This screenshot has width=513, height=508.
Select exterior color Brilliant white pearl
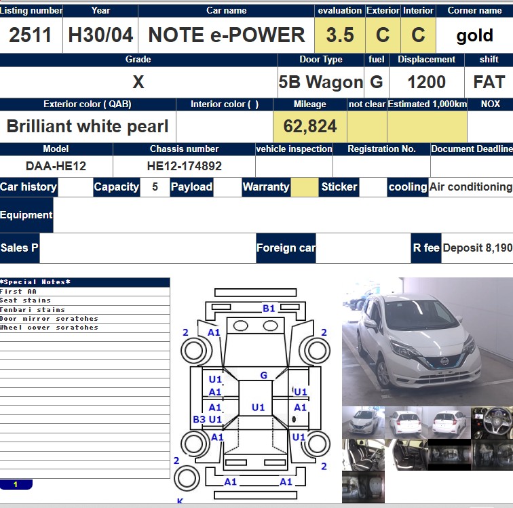(x=88, y=126)
